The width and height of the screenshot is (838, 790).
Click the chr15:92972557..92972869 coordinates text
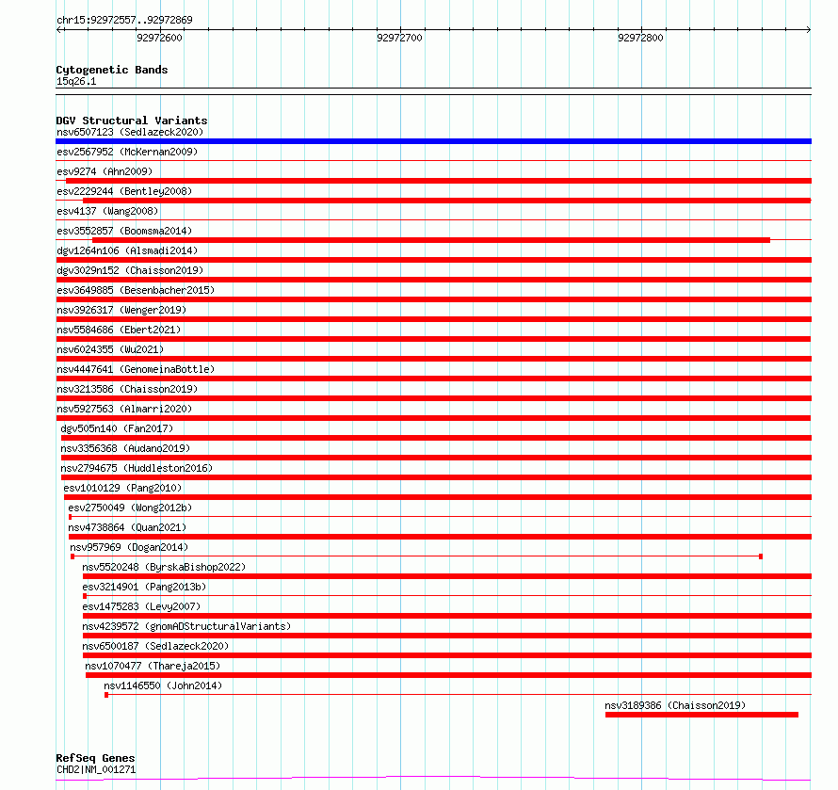pyautogui.click(x=124, y=21)
